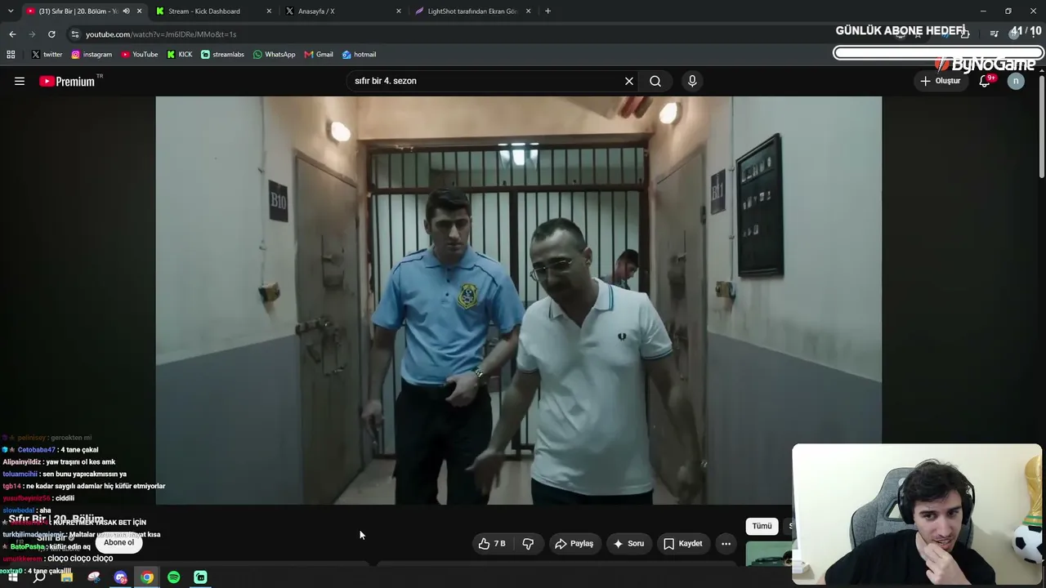Run search with the magnifier button

655,81
